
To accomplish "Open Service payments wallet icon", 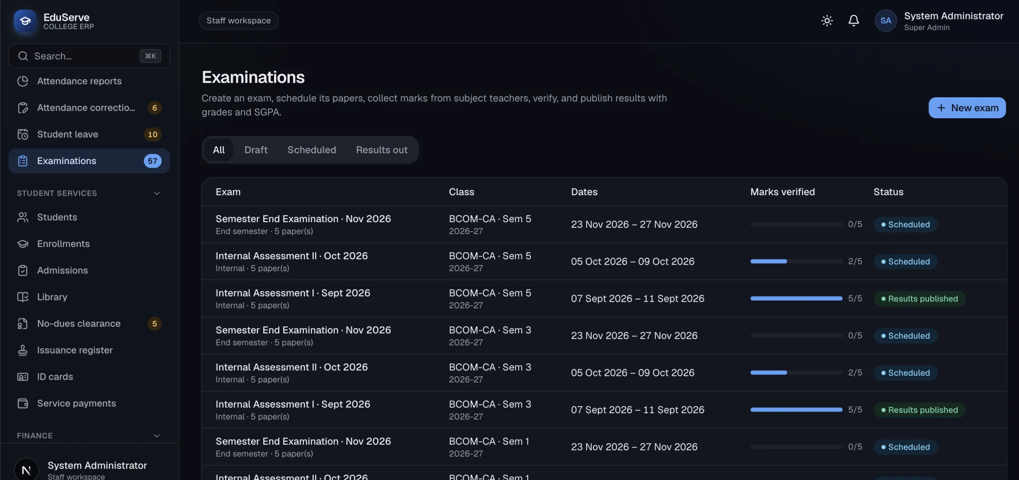I will click(x=23, y=404).
